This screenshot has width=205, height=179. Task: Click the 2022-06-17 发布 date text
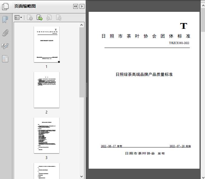(111, 146)
